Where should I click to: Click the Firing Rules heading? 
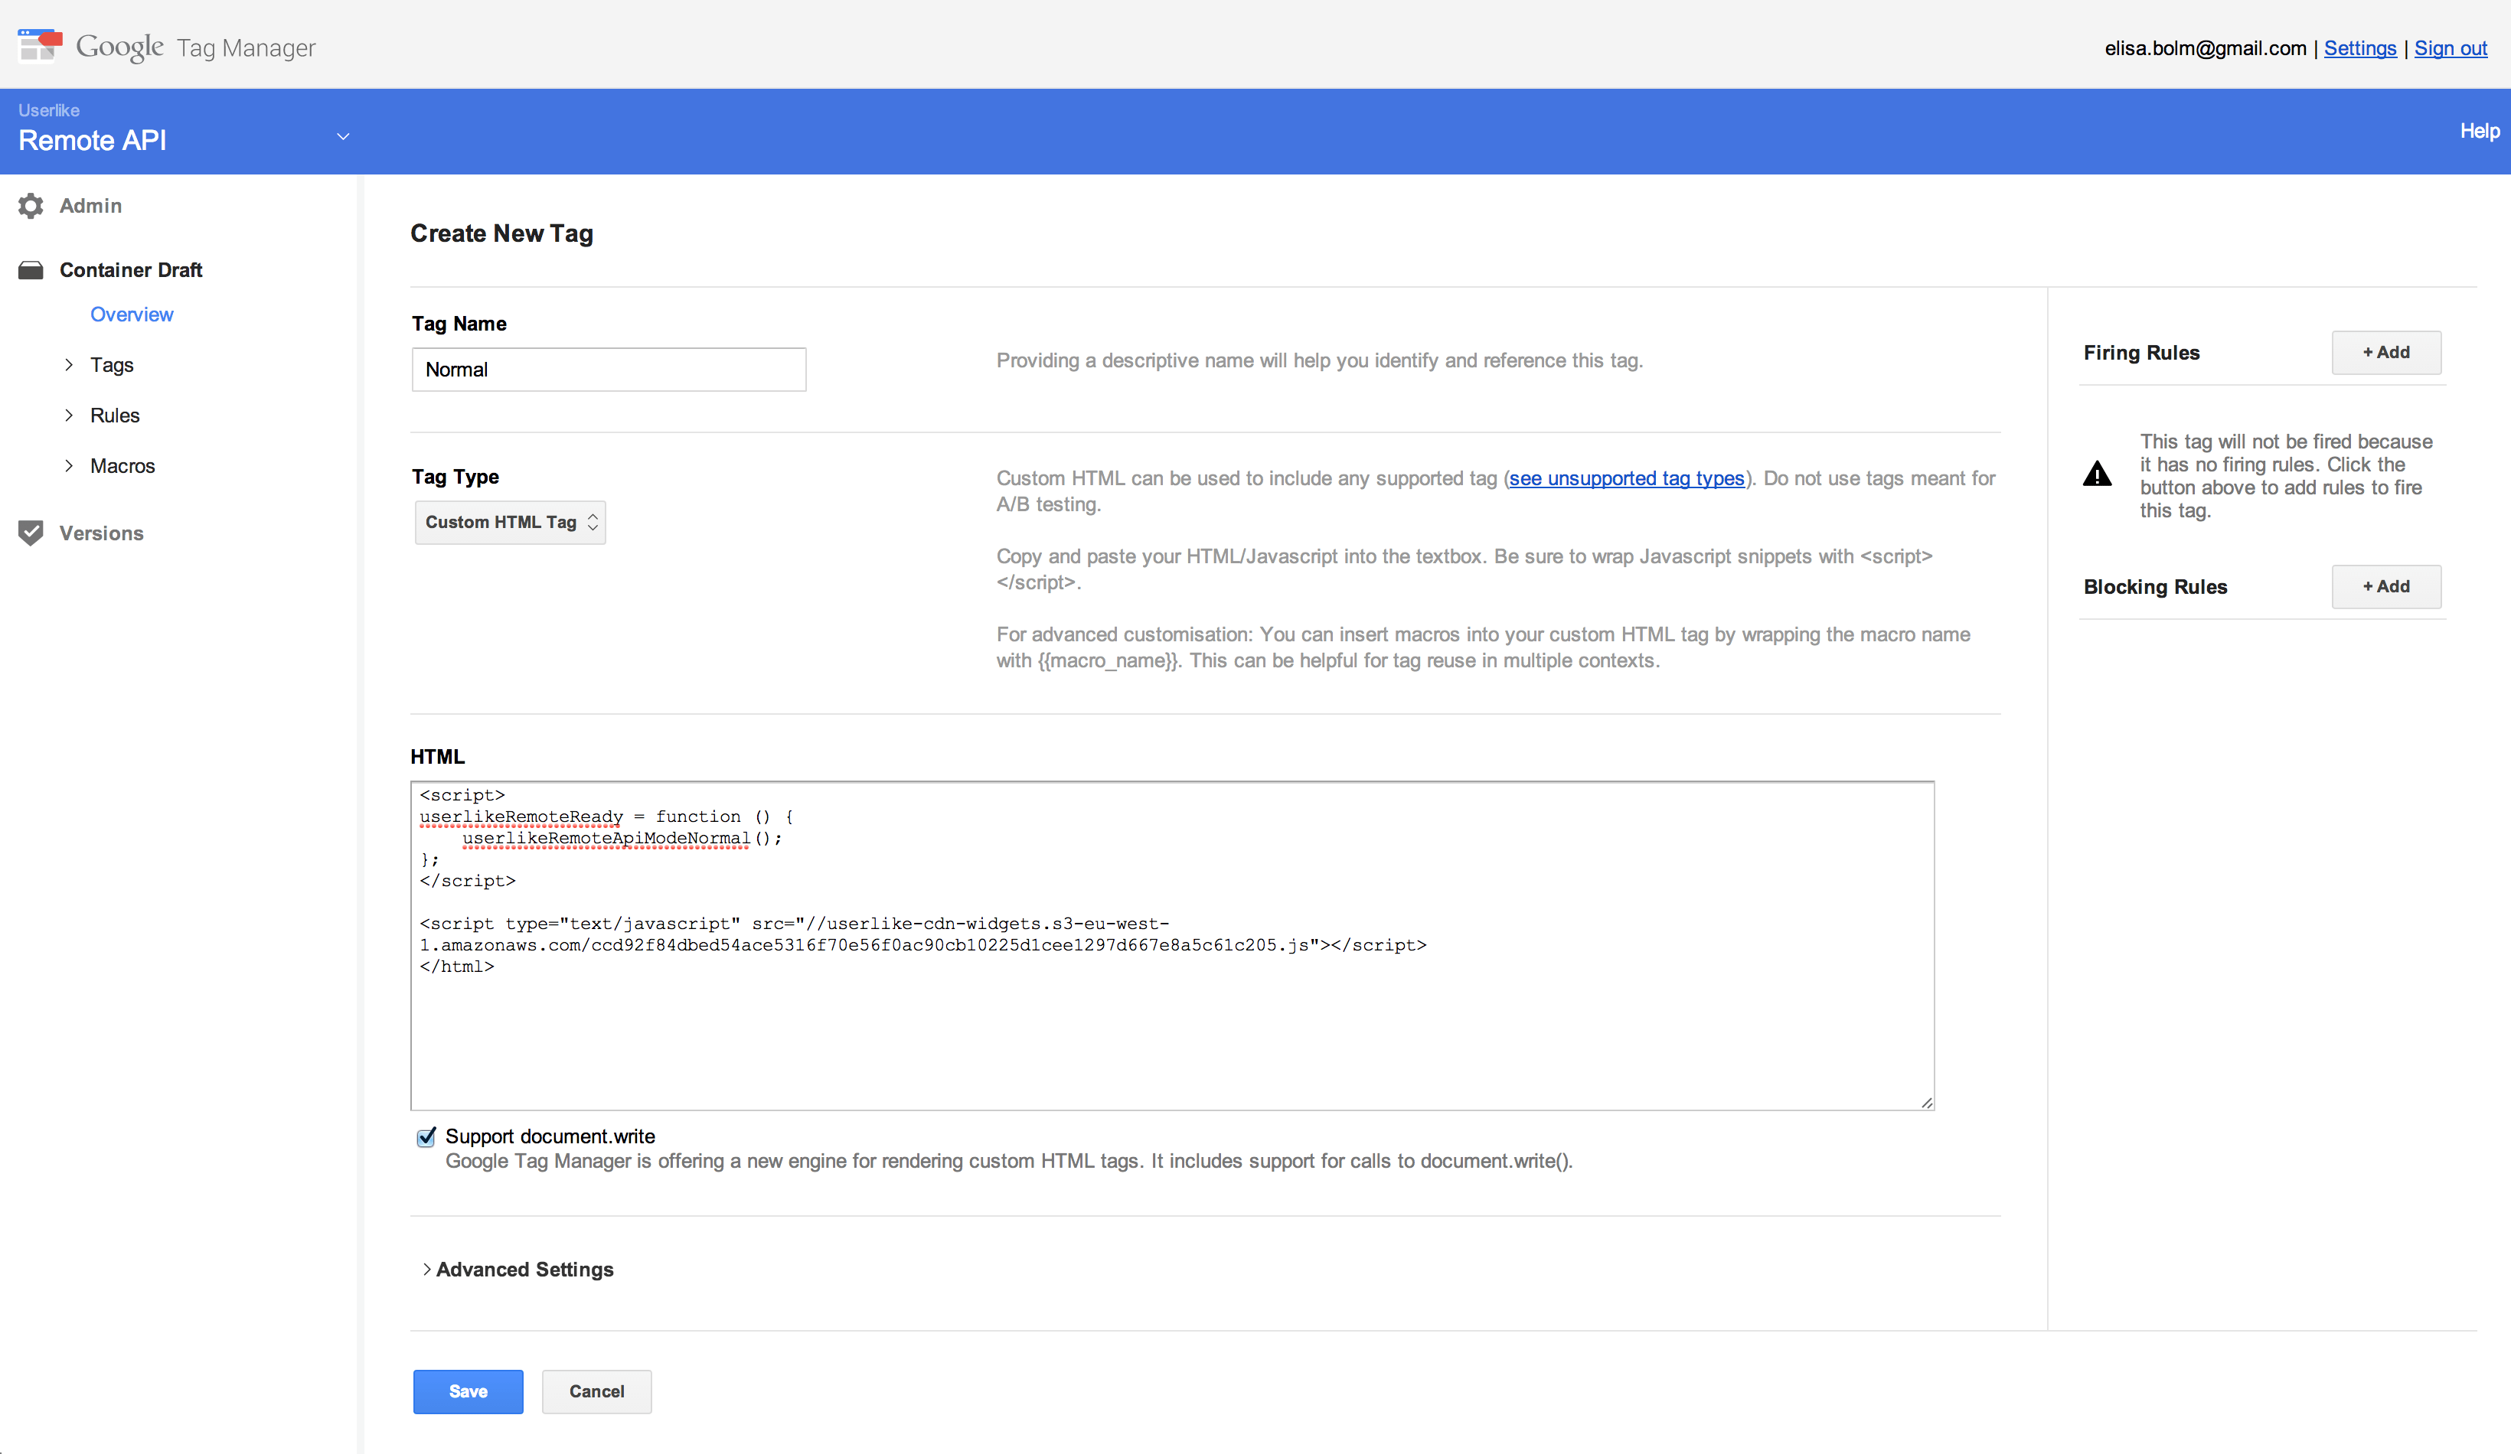pos(2141,353)
